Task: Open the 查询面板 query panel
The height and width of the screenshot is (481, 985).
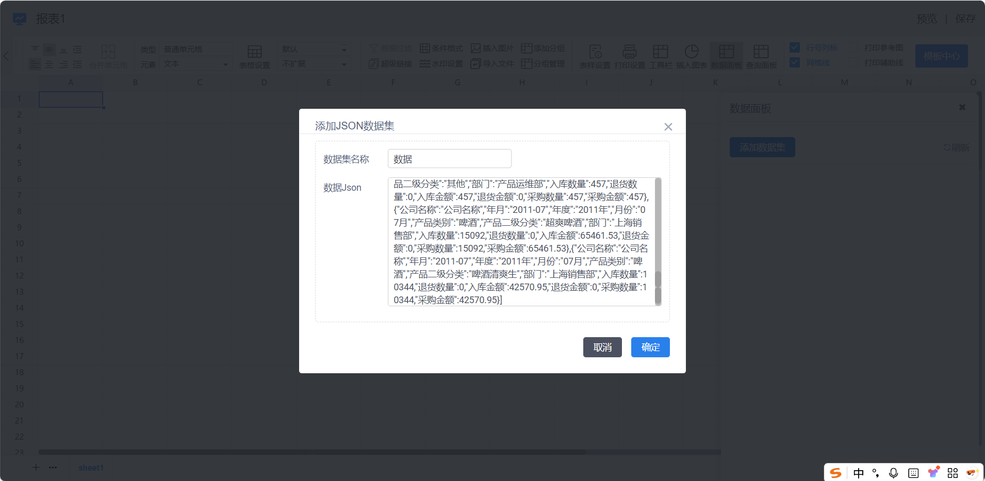Action: point(761,56)
